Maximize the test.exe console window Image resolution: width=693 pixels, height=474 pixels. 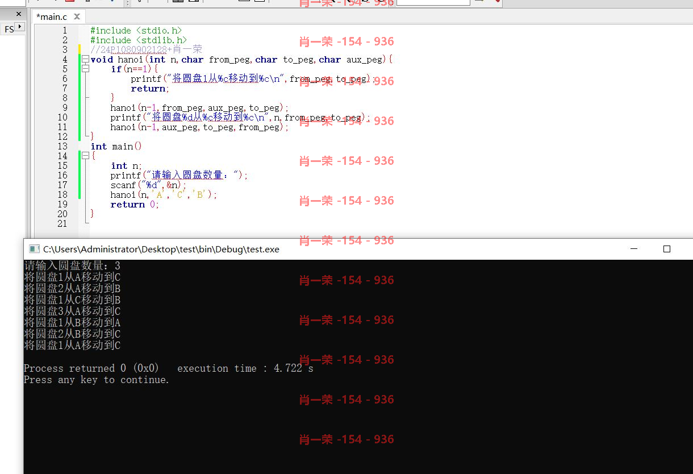click(x=667, y=249)
